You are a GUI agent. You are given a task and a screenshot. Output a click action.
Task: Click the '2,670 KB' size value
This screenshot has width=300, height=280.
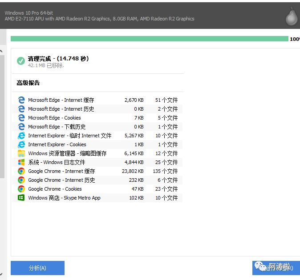(x=134, y=100)
